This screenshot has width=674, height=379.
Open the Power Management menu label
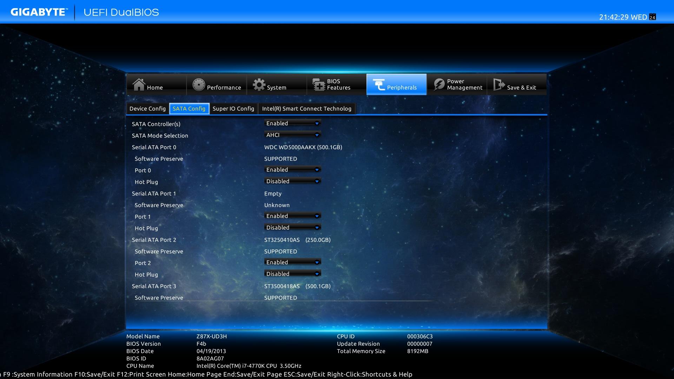tap(465, 85)
